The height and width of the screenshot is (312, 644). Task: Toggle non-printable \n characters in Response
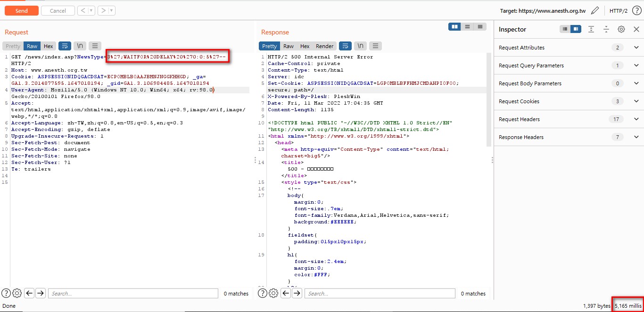click(361, 46)
